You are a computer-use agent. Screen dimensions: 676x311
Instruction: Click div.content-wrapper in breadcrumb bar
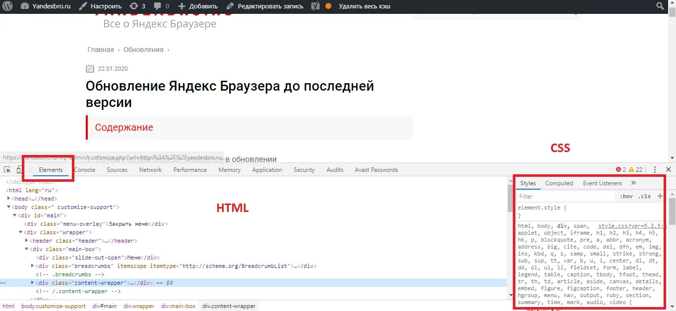[229, 306]
